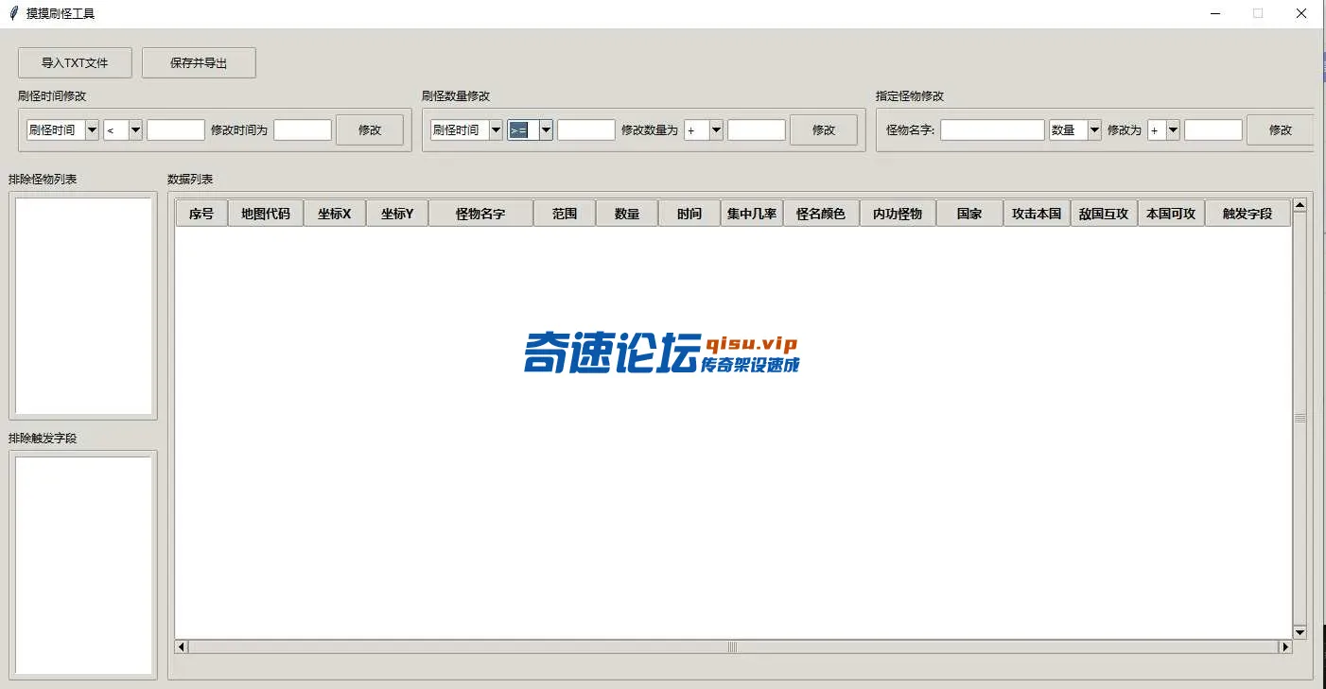Click the 触发字段 column header
Screen dimensions: 1326x689
1247,214
